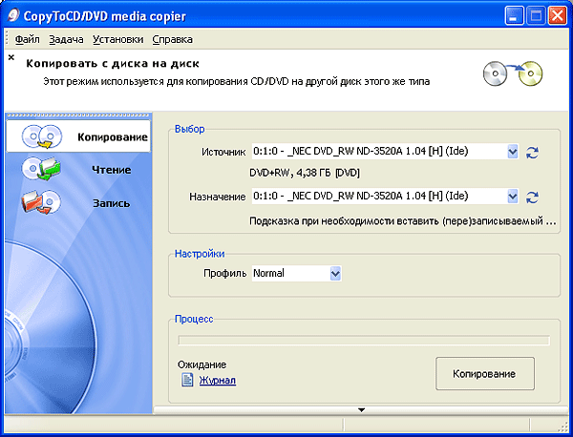Click the window resize grip in status bar
573x437 pixels.
(x=563, y=427)
